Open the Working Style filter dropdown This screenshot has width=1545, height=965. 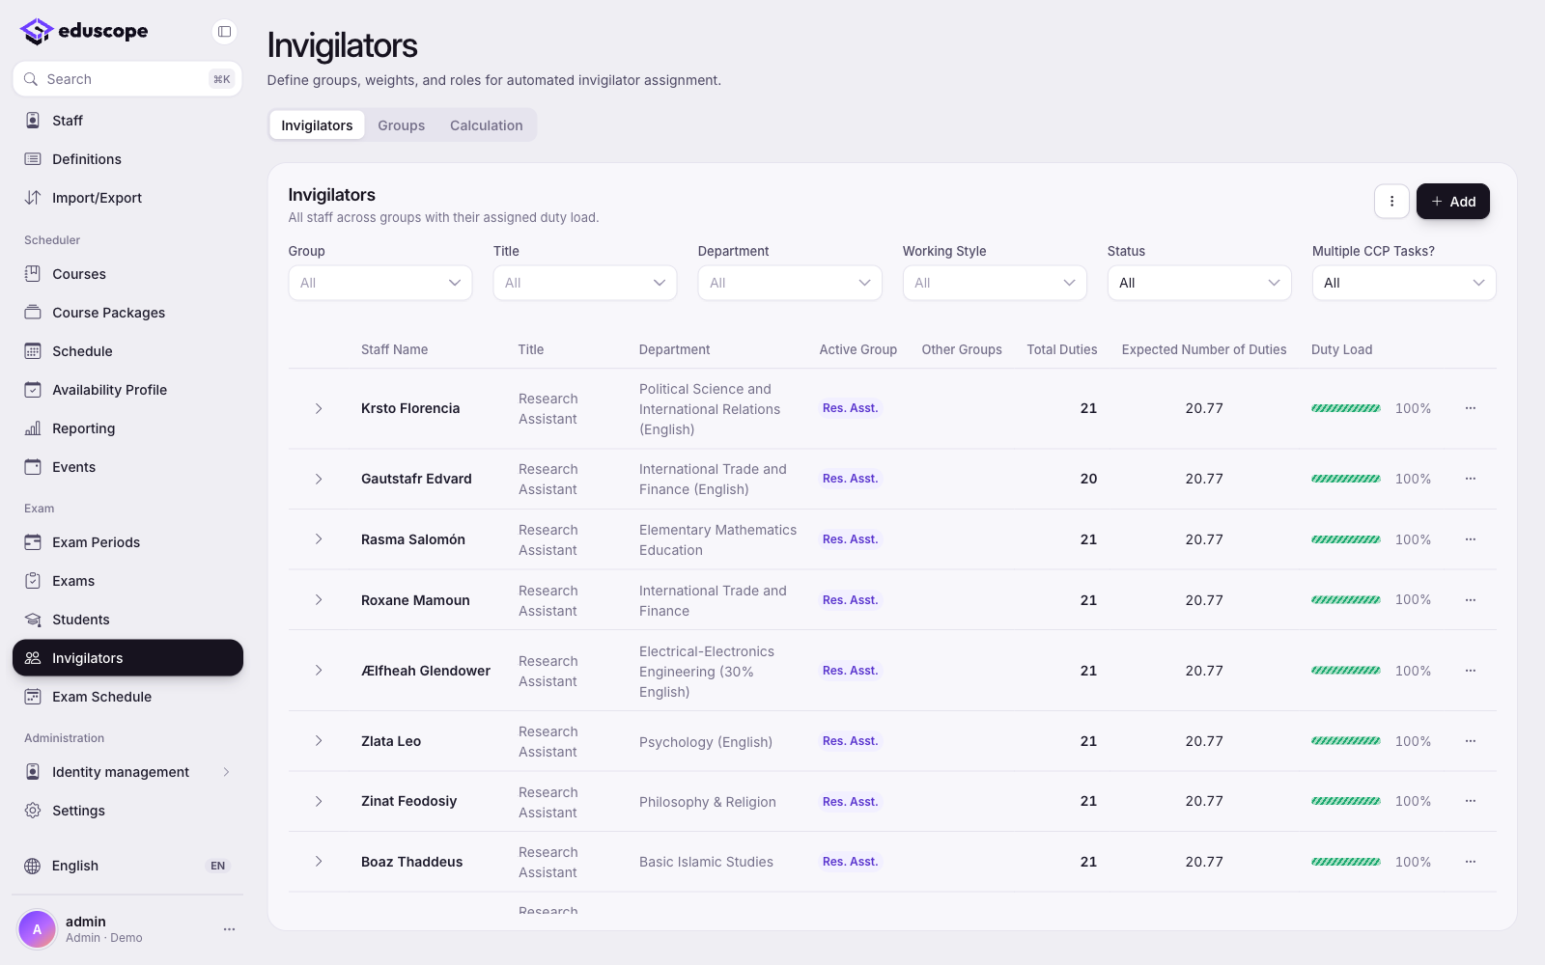[995, 283]
